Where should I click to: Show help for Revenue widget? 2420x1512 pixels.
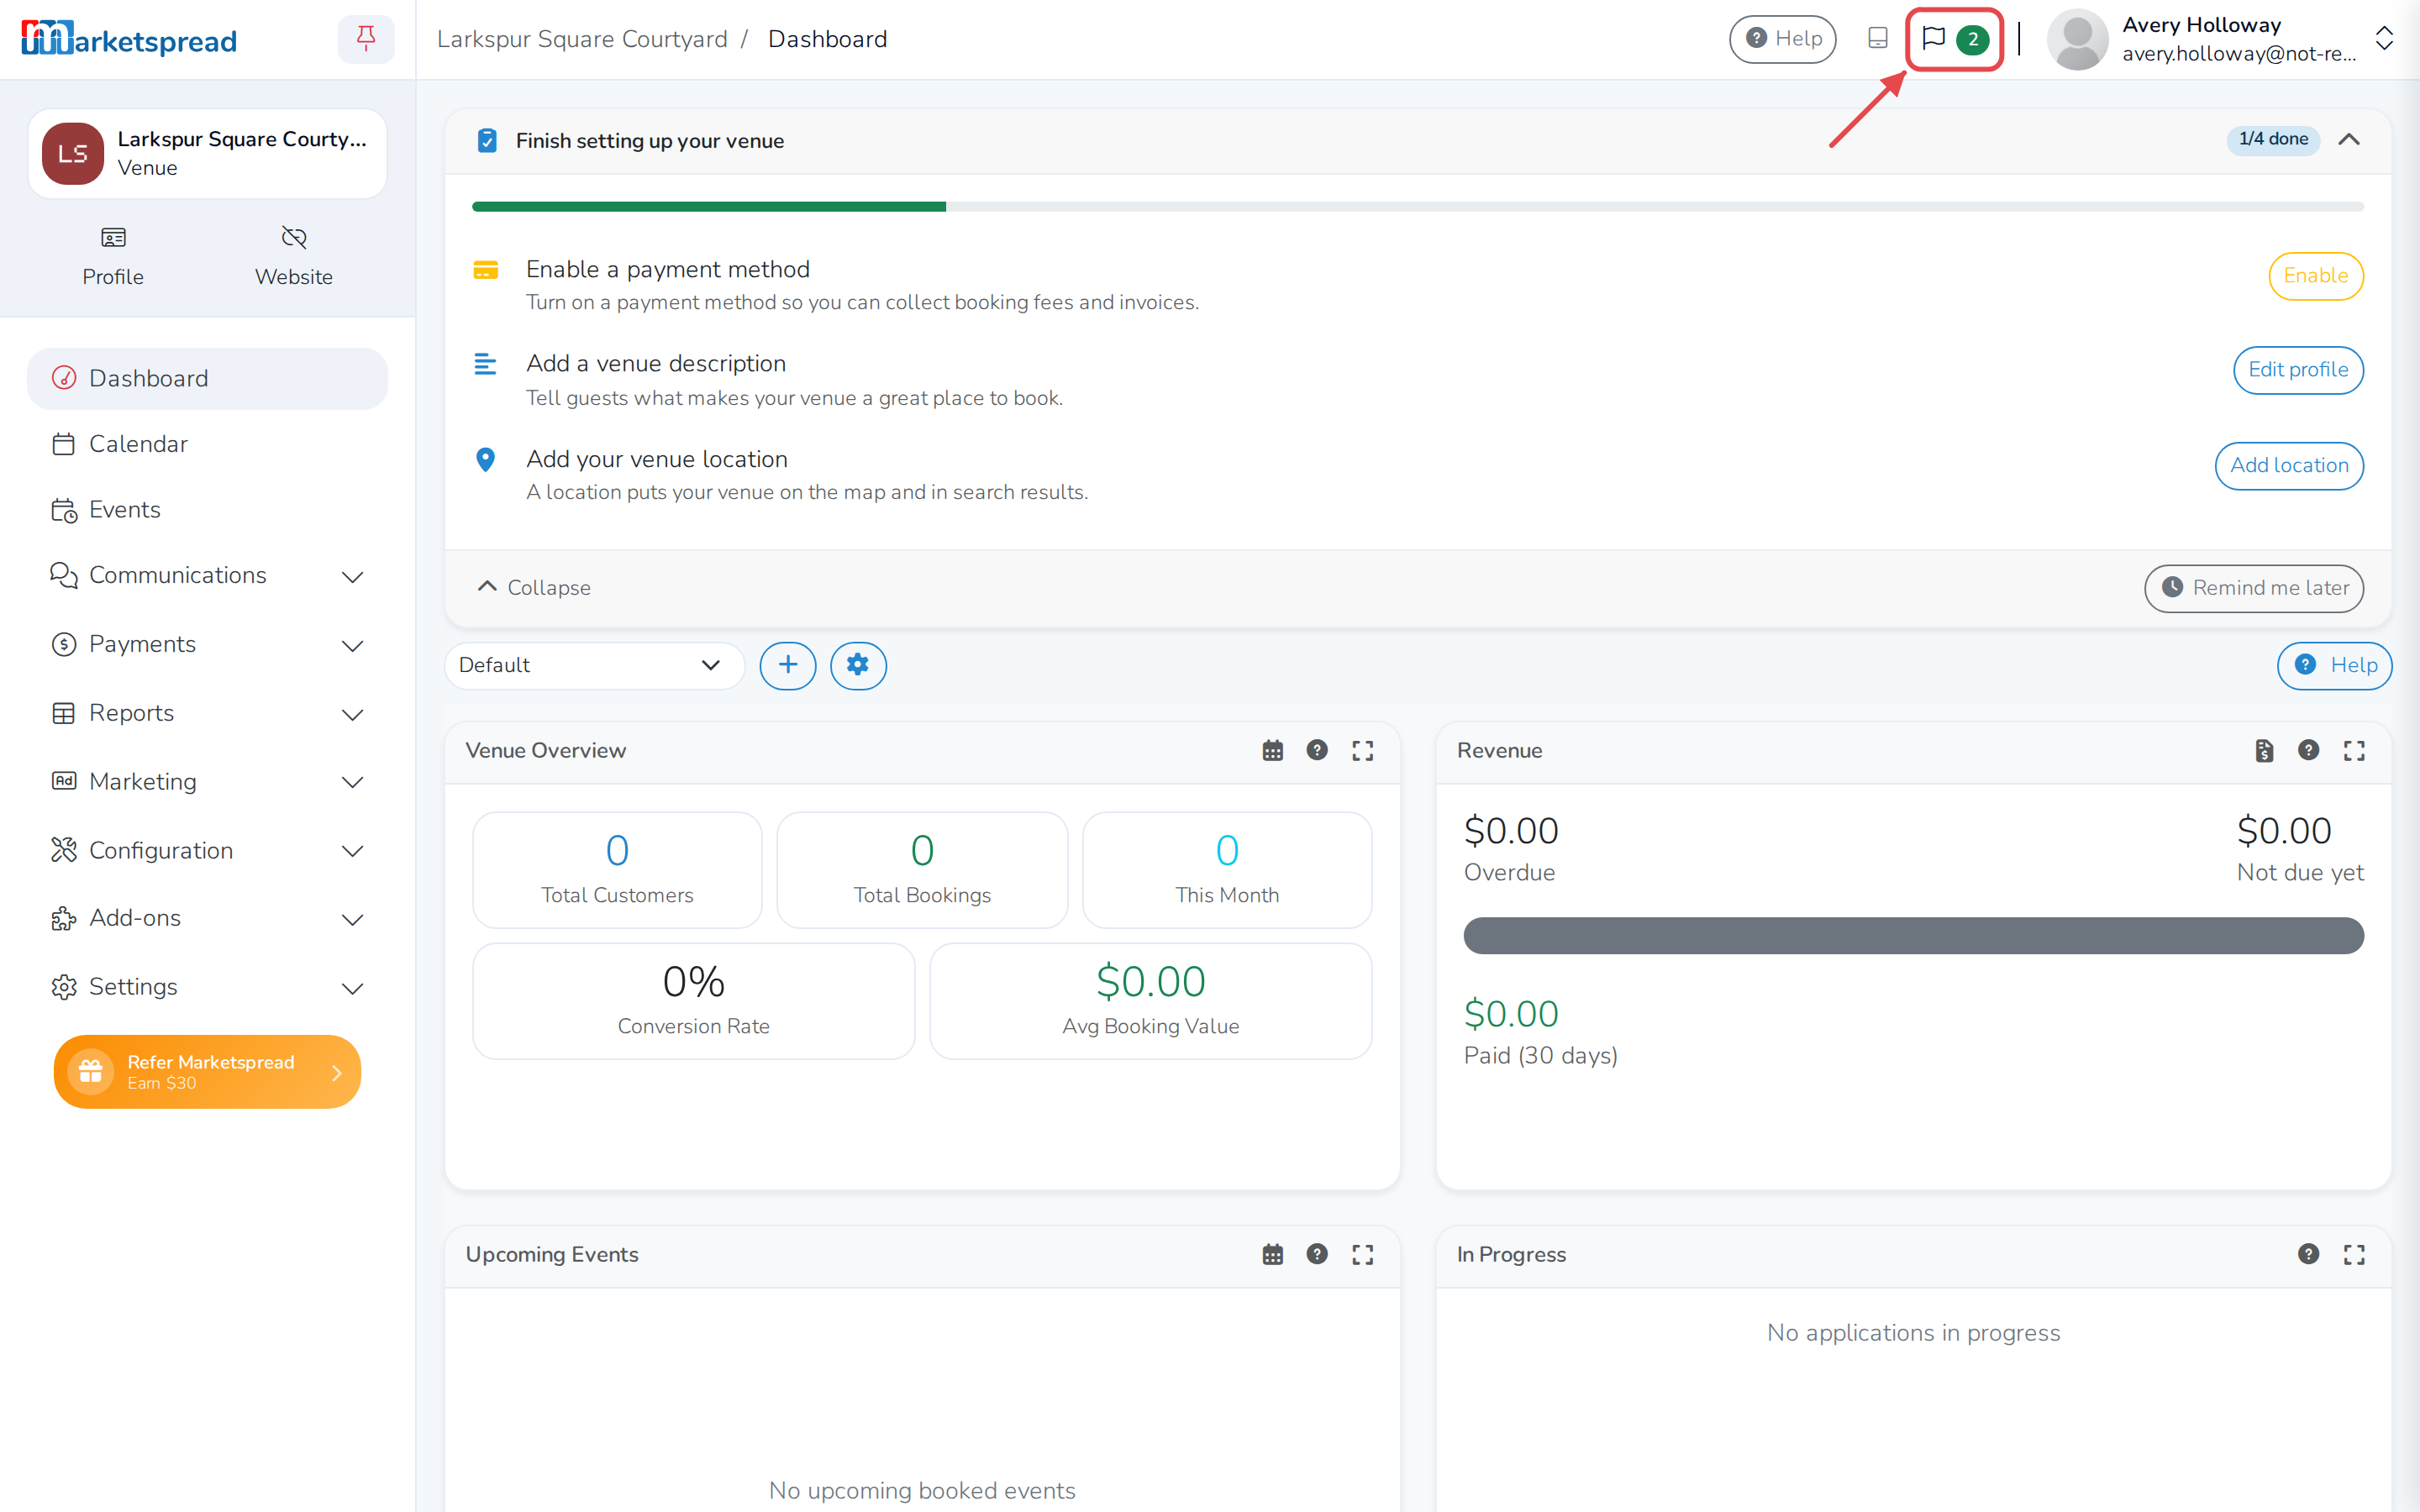point(2308,750)
